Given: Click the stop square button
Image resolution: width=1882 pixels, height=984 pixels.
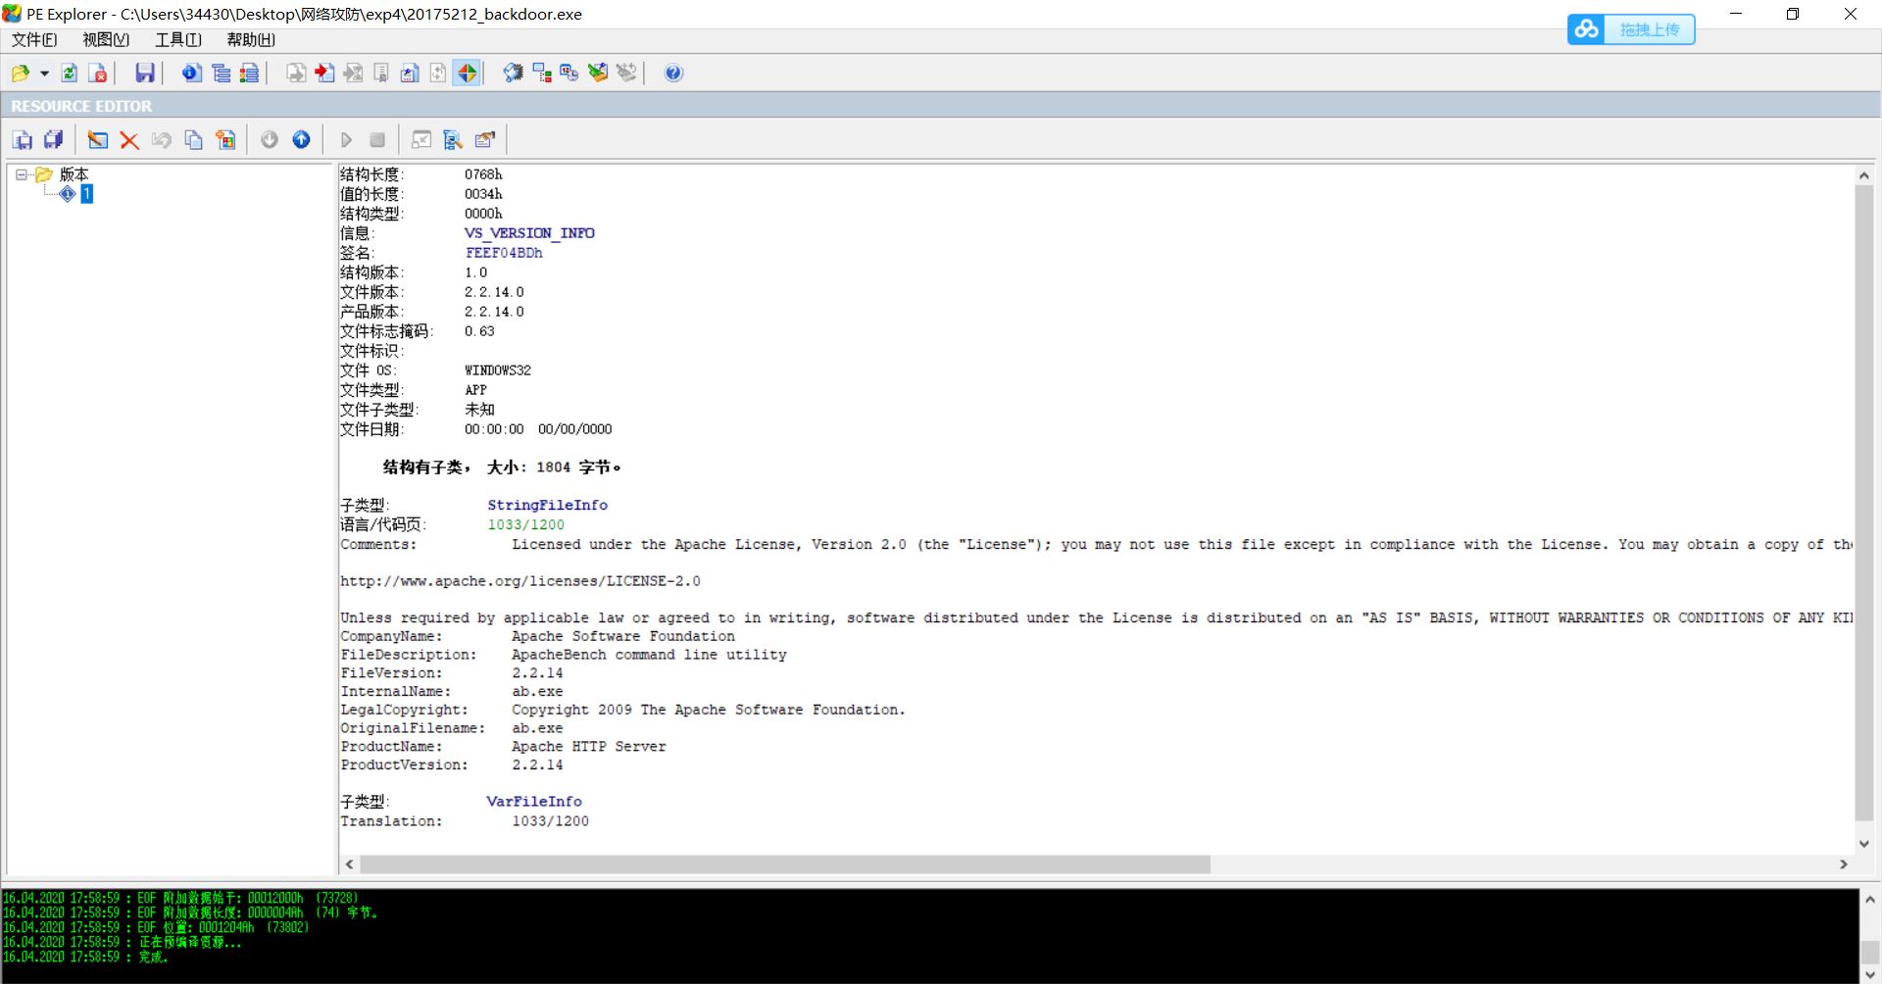Looking at the screenshot, I should (377, 140).
